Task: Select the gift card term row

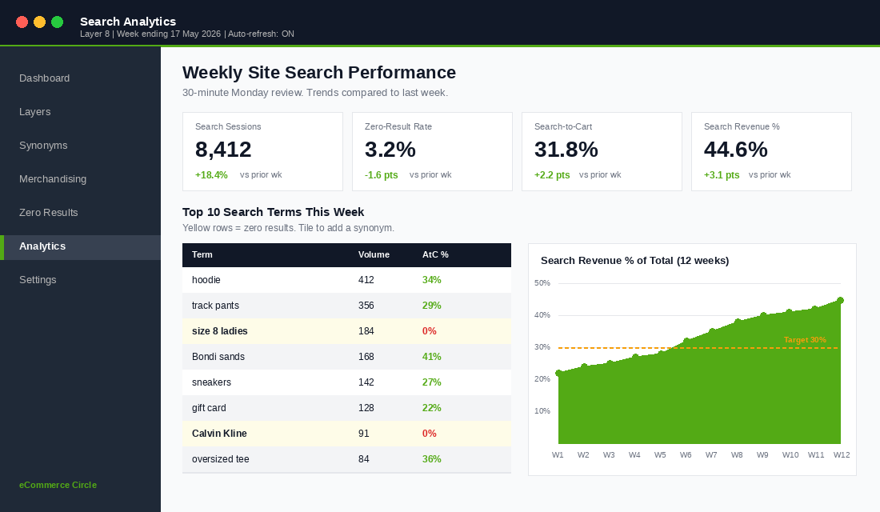Action: tap(347, 408)
